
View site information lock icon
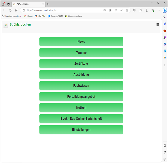click(x=24, y=10)
